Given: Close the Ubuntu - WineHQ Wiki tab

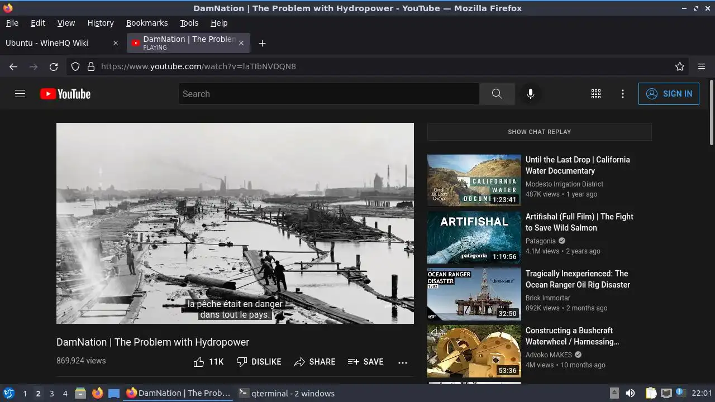Looking at the screenshot, I should click(x=116, y=43).
